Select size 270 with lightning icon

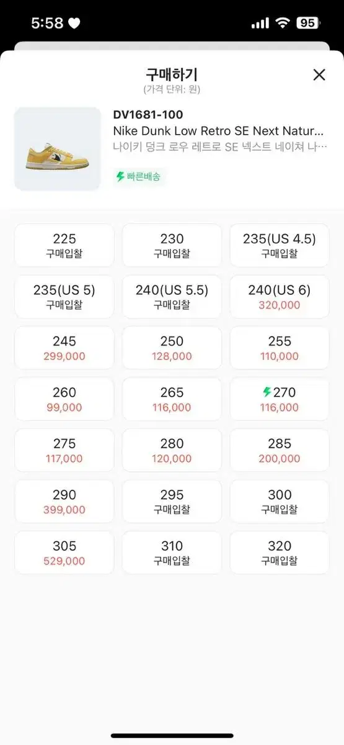[x=280, y=399]
